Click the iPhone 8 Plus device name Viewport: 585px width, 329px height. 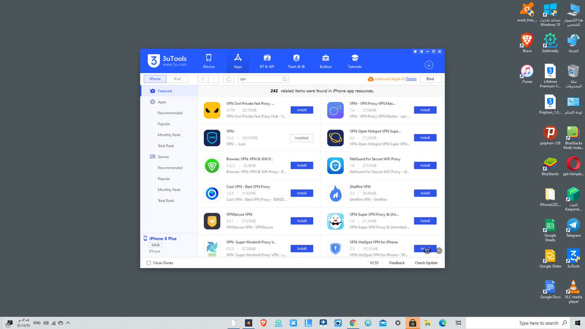pyautogui.click(x=163, y=239)
